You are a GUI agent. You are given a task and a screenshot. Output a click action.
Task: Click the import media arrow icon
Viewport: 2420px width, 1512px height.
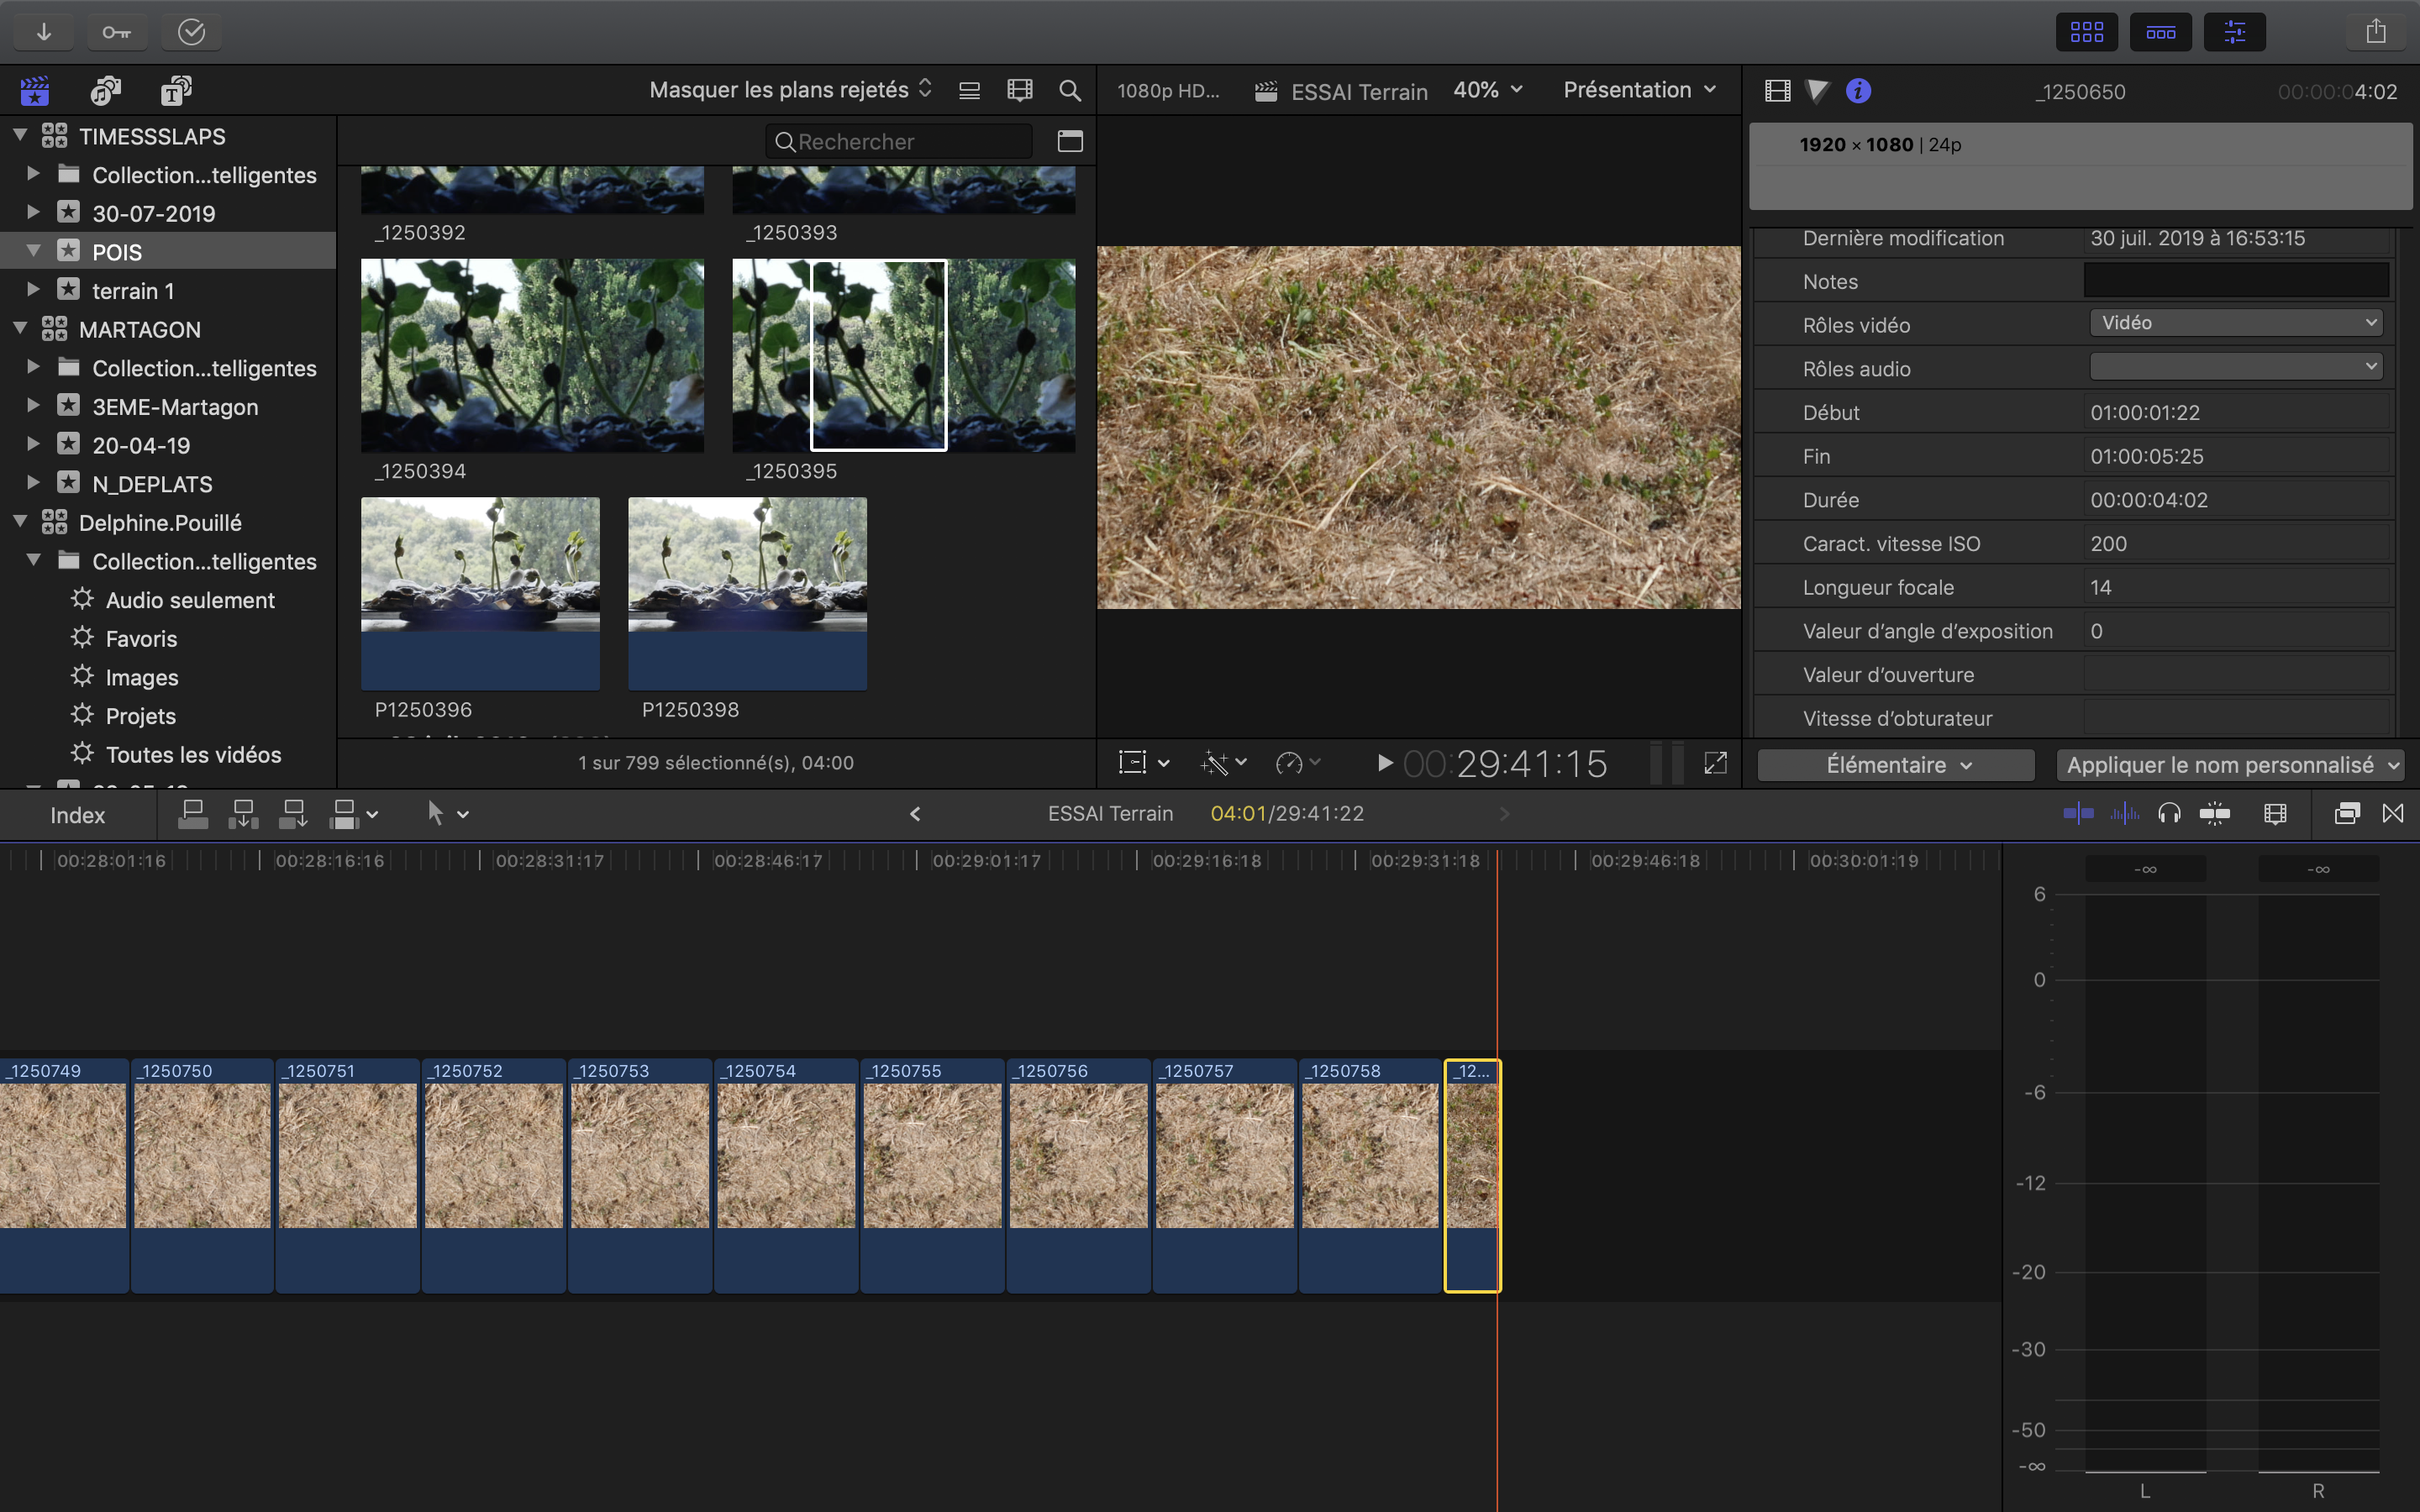tap(44, 32)
